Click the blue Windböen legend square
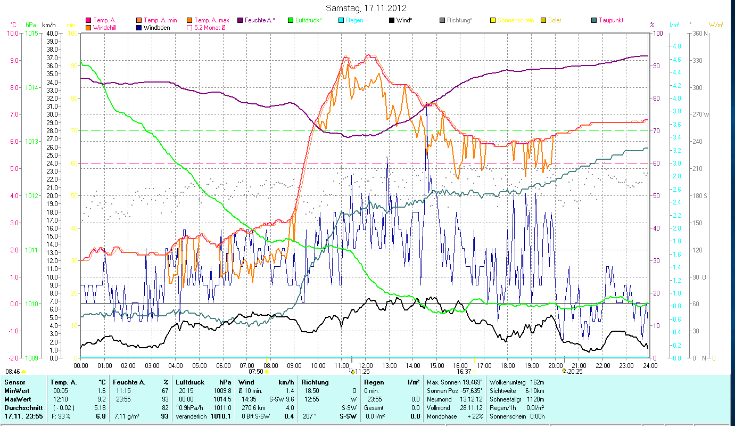The height and width of the screenshot is (426, 735). pyautogui.click(x=138, y=28)
